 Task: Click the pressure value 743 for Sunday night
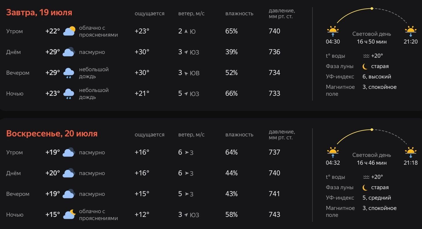tap(274, 215)
